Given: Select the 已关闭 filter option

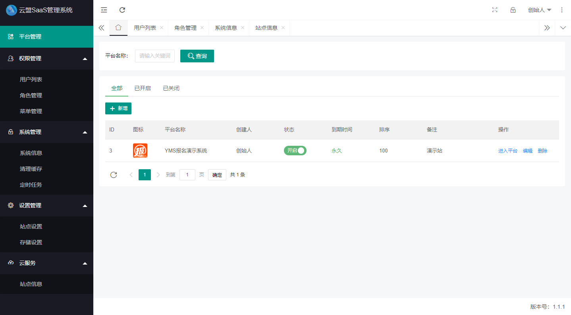Looking at the screenshot, I should (x=171, y=88).
